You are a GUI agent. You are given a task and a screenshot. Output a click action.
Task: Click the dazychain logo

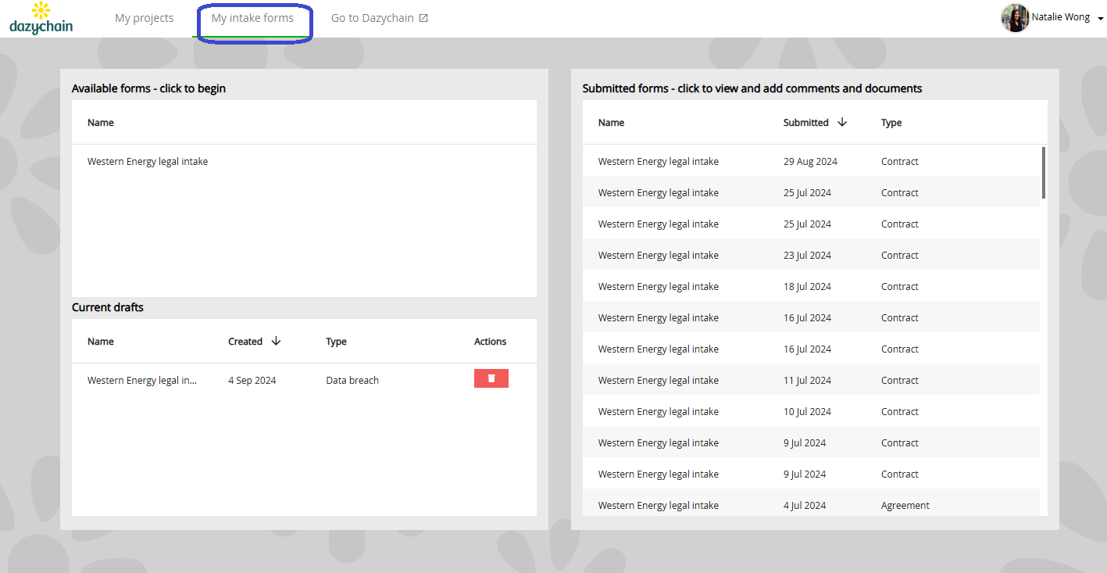(41, 18)
